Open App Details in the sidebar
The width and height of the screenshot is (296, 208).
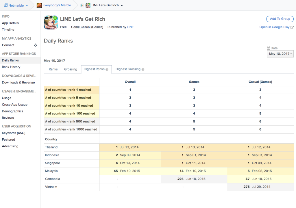click(x=10, y=23)
